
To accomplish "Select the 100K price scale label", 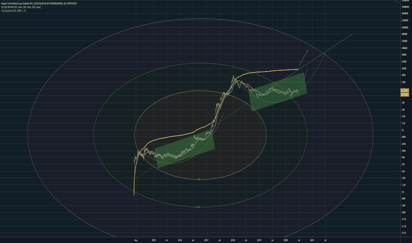I will pyautogui.click(x=404, y=212).
